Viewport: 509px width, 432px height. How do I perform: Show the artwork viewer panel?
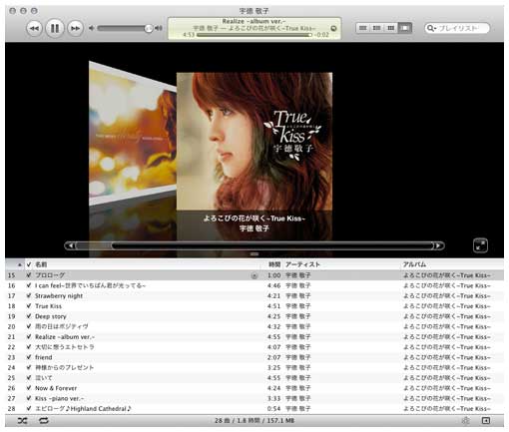(x=486, y=421)
